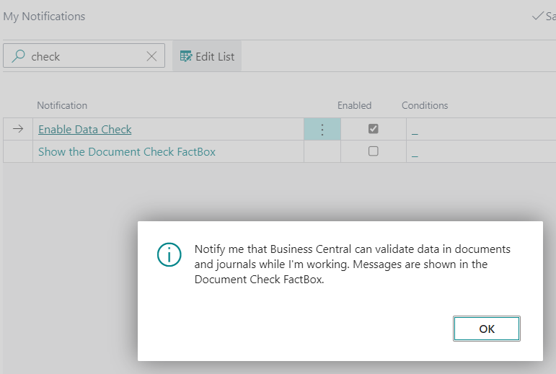Uncheck Enabled for Enable Data Check

[373, 129]
